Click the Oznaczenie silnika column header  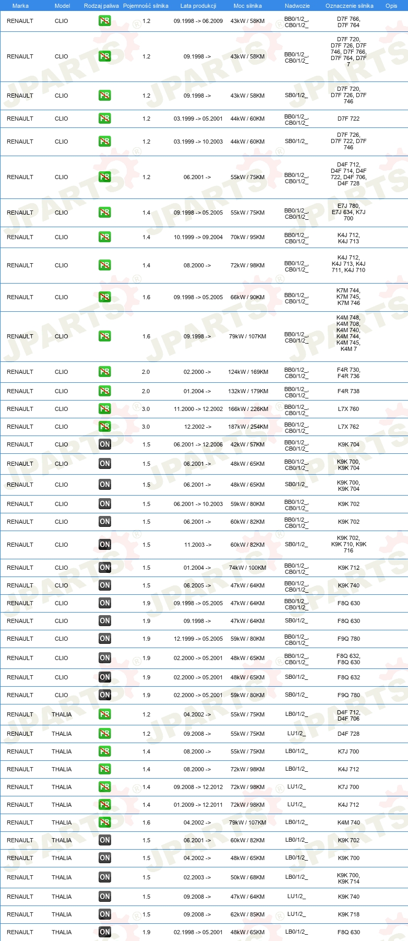tap(350, 6)
